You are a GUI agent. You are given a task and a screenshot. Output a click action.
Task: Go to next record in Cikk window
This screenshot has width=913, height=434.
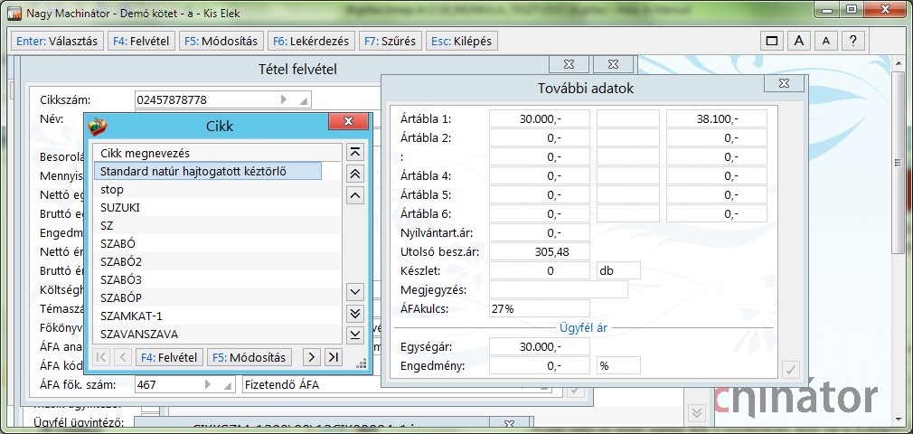(312, 357)
